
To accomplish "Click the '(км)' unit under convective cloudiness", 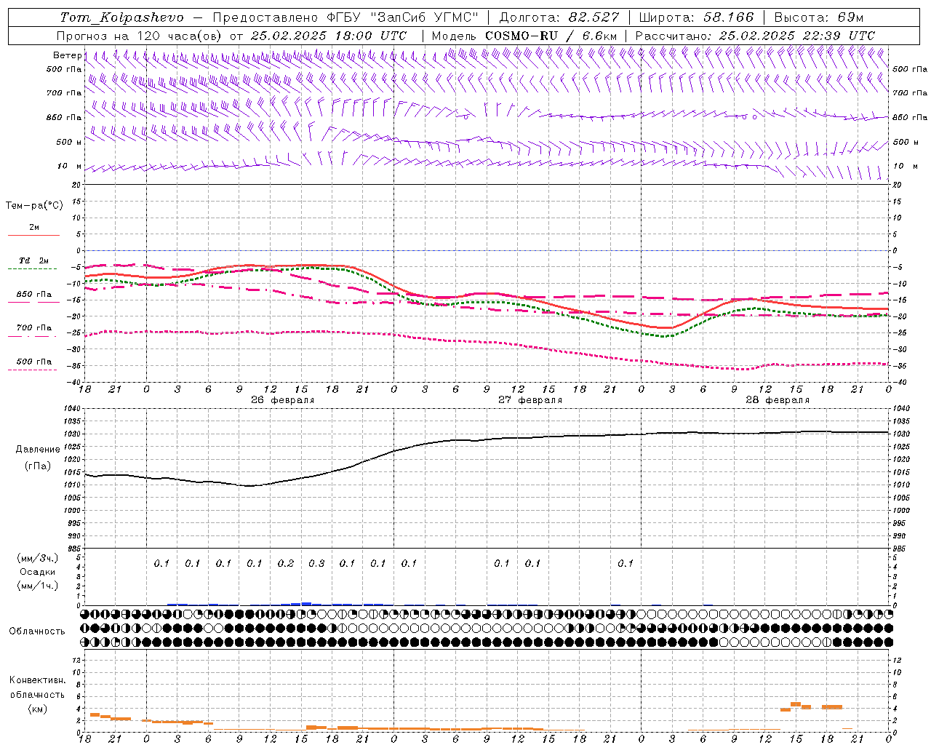I will [38, 708].
